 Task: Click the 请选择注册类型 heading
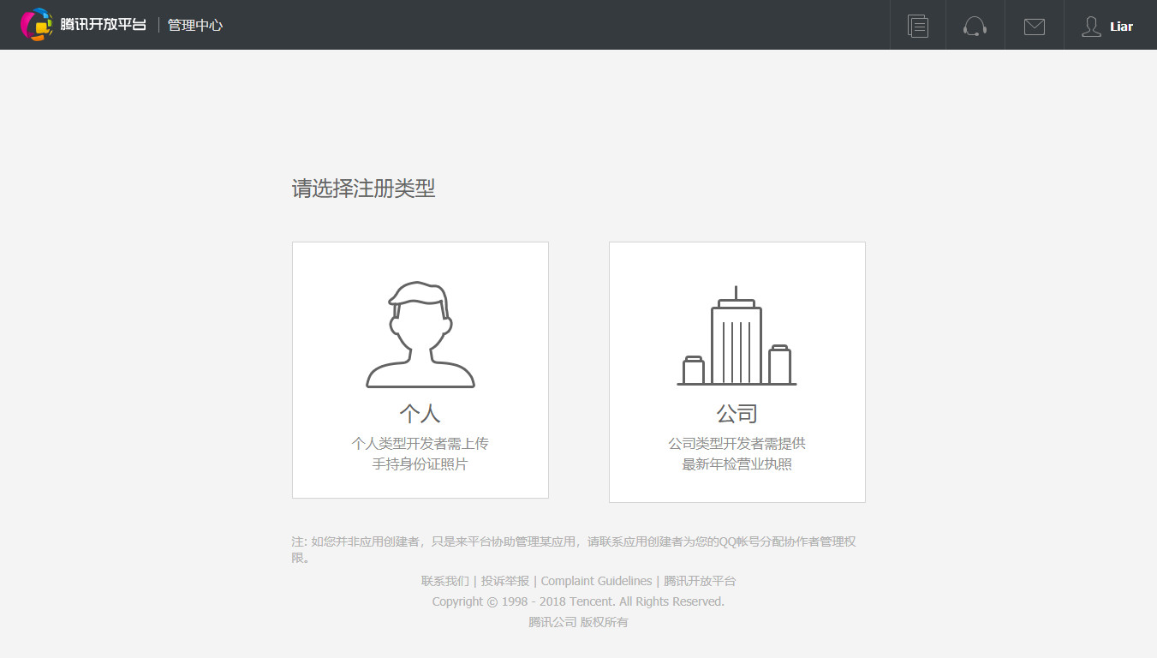click(x=364, y=188)
